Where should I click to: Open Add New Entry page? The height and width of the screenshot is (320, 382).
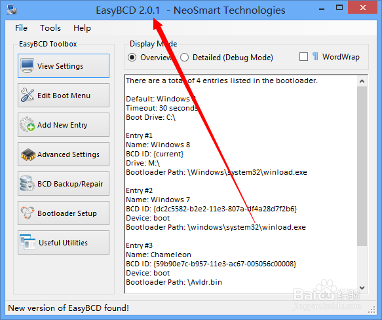point(64,124)
